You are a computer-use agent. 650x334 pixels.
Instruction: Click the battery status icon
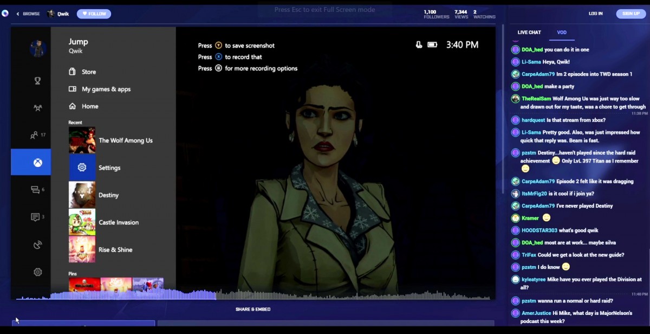[x=432, y=44]
